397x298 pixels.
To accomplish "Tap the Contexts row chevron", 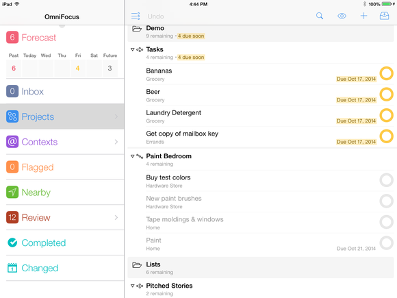I will pos(116,142).
